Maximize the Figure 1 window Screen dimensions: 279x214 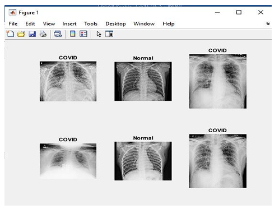pyautogui.click(x=239, y=12)
